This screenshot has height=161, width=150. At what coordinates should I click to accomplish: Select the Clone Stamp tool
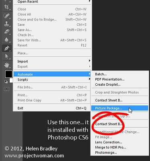[x=6, y=24]
